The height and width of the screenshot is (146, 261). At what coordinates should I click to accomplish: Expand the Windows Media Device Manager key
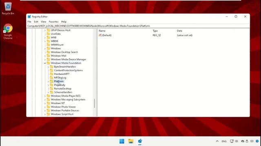pyautogui.click(x=45, y=60)
